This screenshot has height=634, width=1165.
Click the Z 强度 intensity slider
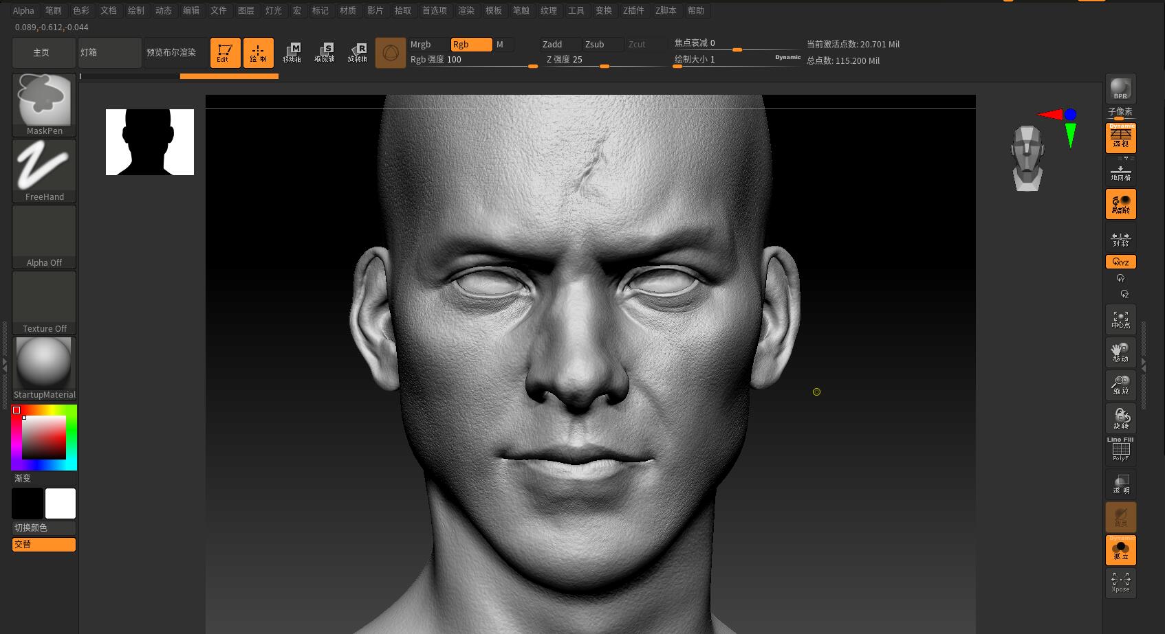[x=604, y=60]
